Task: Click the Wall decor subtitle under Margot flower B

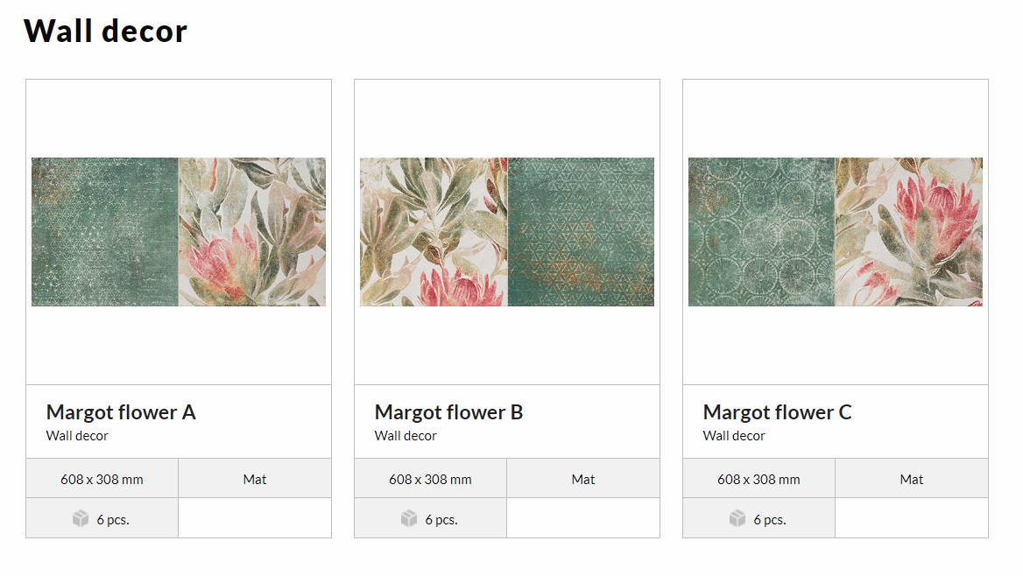Action: coord(406,436)
